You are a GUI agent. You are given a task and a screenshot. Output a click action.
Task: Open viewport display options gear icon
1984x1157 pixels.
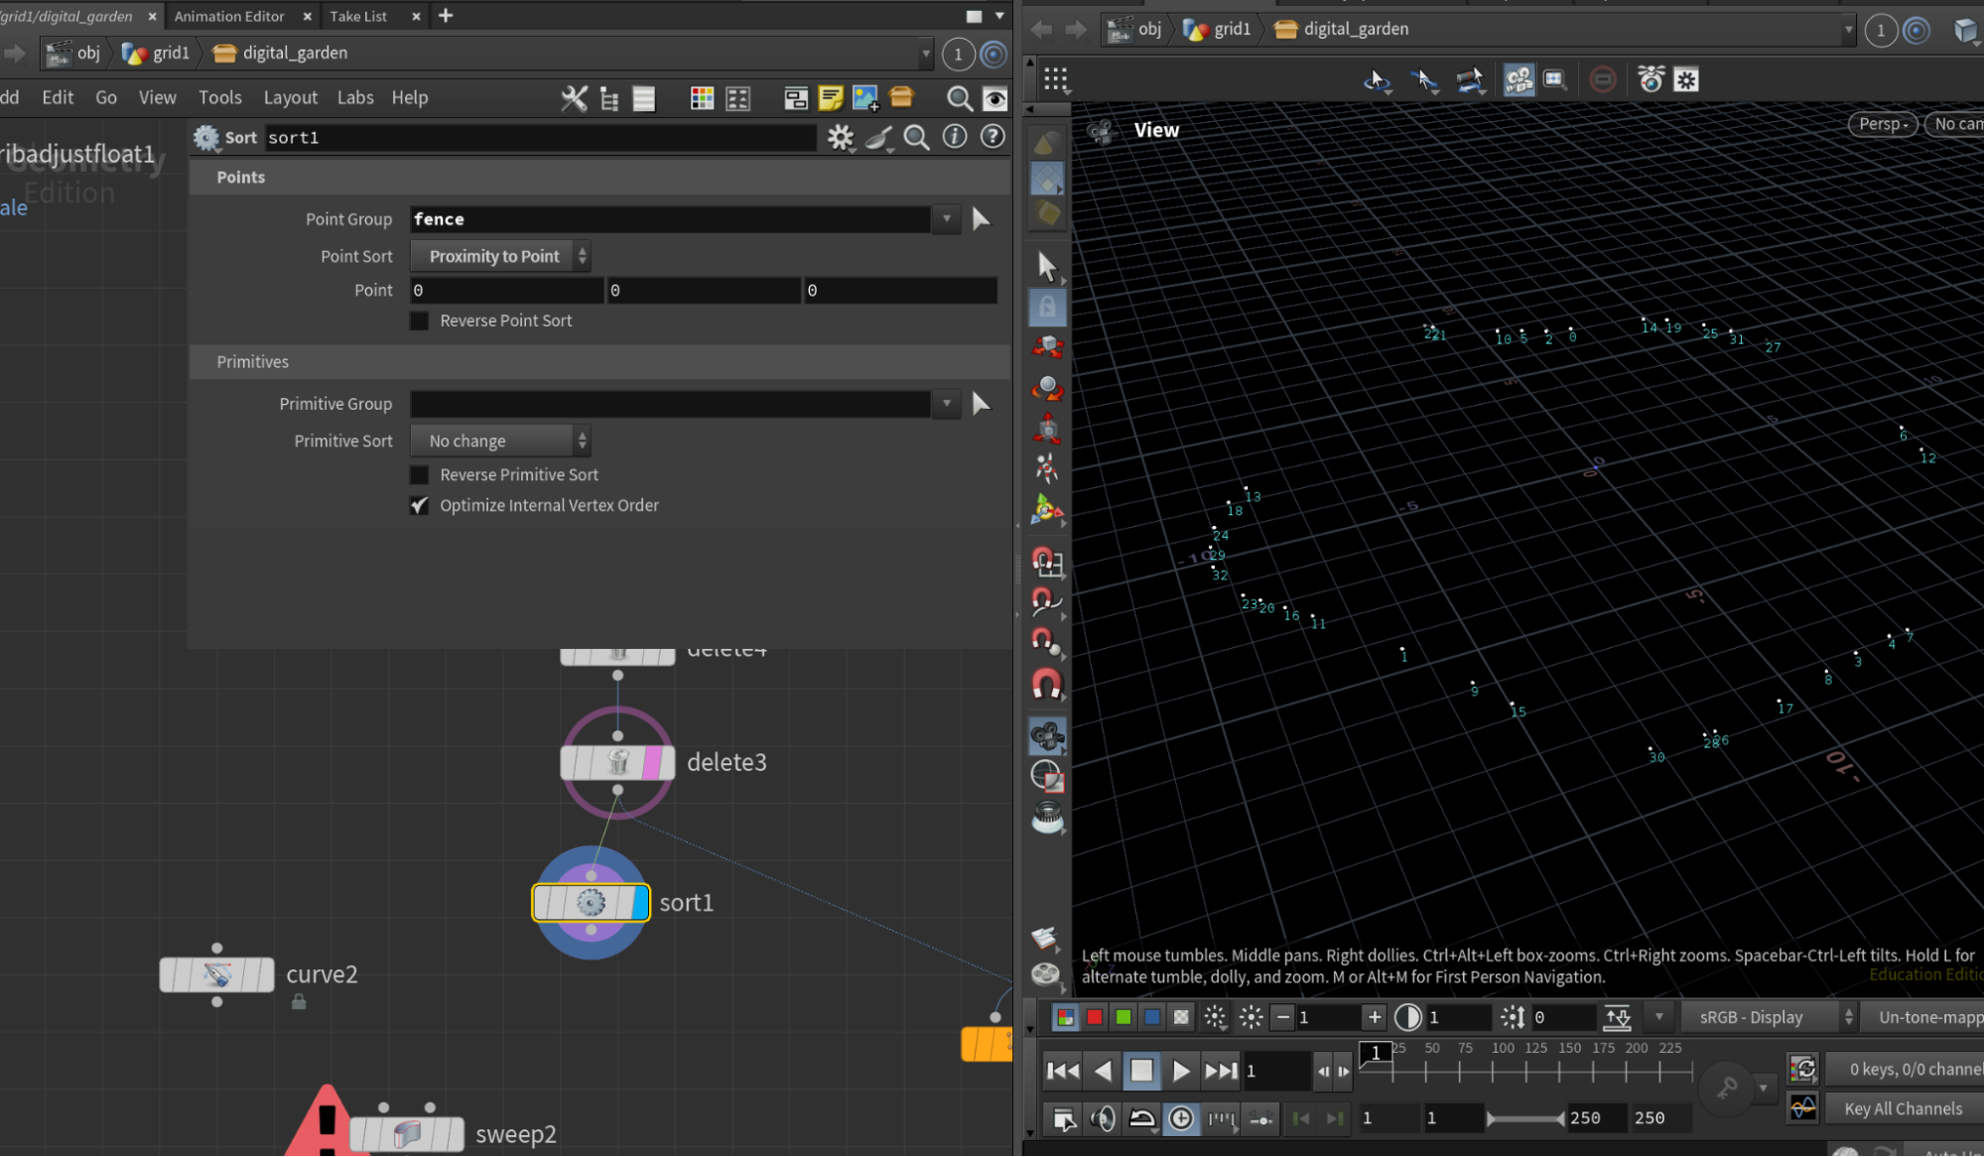(x=1686, y=79)
